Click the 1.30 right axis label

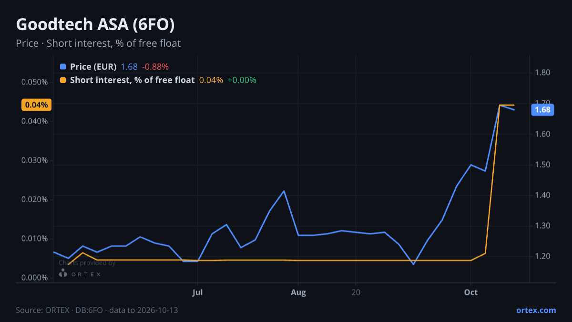point(543,226)
